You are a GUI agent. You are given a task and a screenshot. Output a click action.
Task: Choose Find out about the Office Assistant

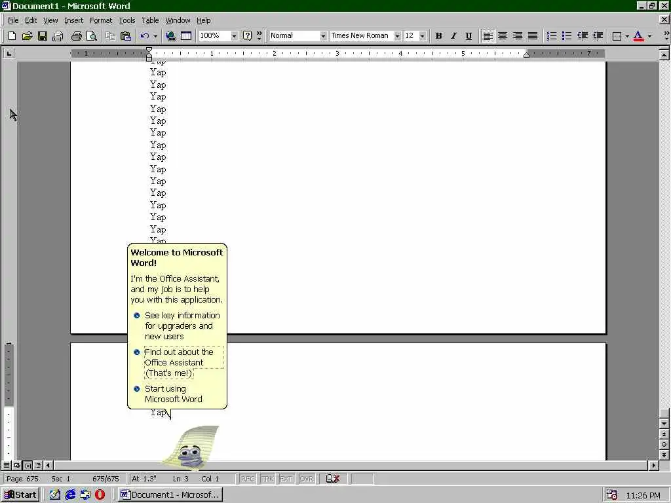point(178,363)
